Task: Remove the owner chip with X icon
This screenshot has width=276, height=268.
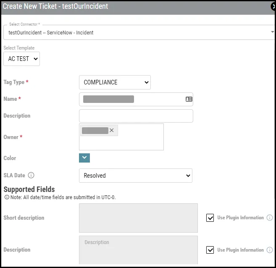Action: pyautogui.click(x=112, y=130)
